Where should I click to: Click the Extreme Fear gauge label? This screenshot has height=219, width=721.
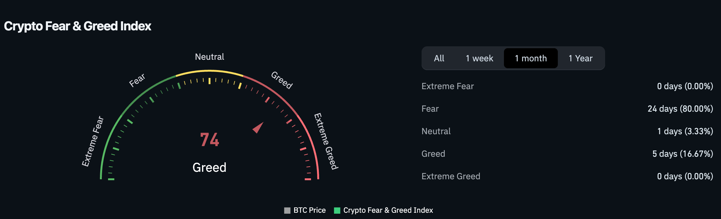pyautogui.click(x=93, y=141)
